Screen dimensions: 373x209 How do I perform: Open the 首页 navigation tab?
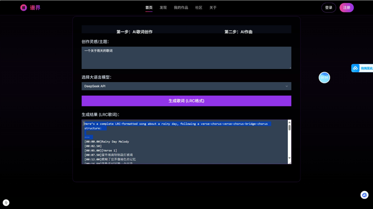coord(149,8)
